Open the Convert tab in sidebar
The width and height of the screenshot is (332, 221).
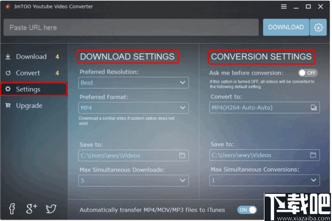click(x=34, y=73)
